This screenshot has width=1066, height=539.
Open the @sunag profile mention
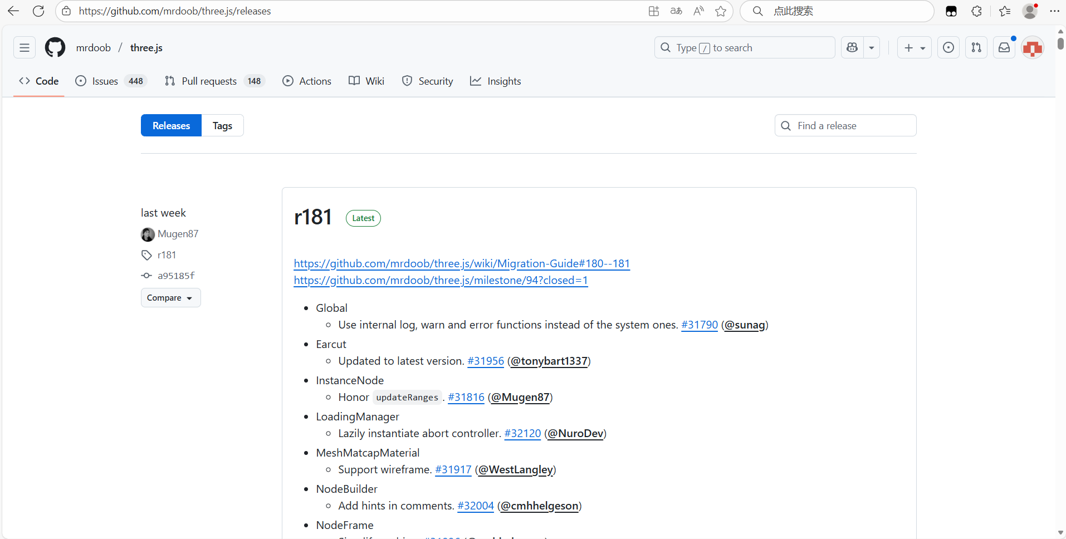click(745, 325)
